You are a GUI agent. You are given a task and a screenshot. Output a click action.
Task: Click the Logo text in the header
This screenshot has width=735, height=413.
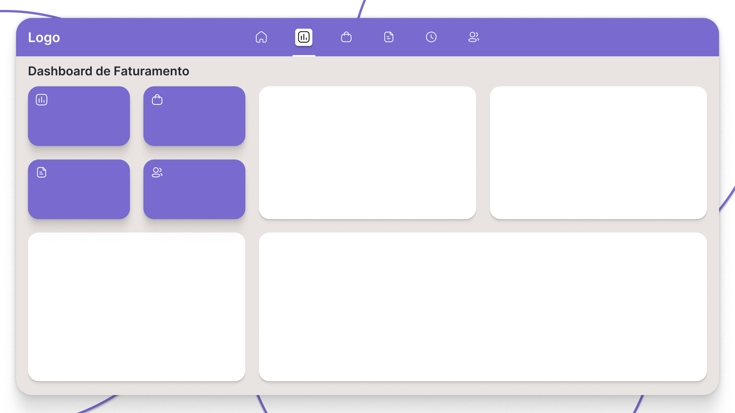pyautogui.click(x=44, y=37)
